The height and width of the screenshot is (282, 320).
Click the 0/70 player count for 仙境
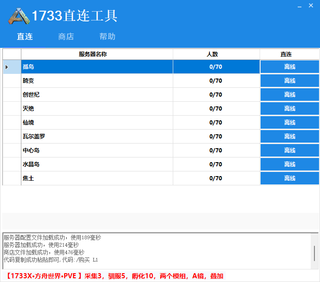pyautogui.click(x=216, y=123)
